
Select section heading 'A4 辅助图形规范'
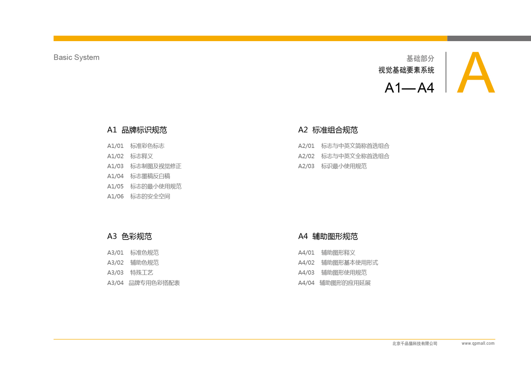pyautogui.click(x=328, y=236)
